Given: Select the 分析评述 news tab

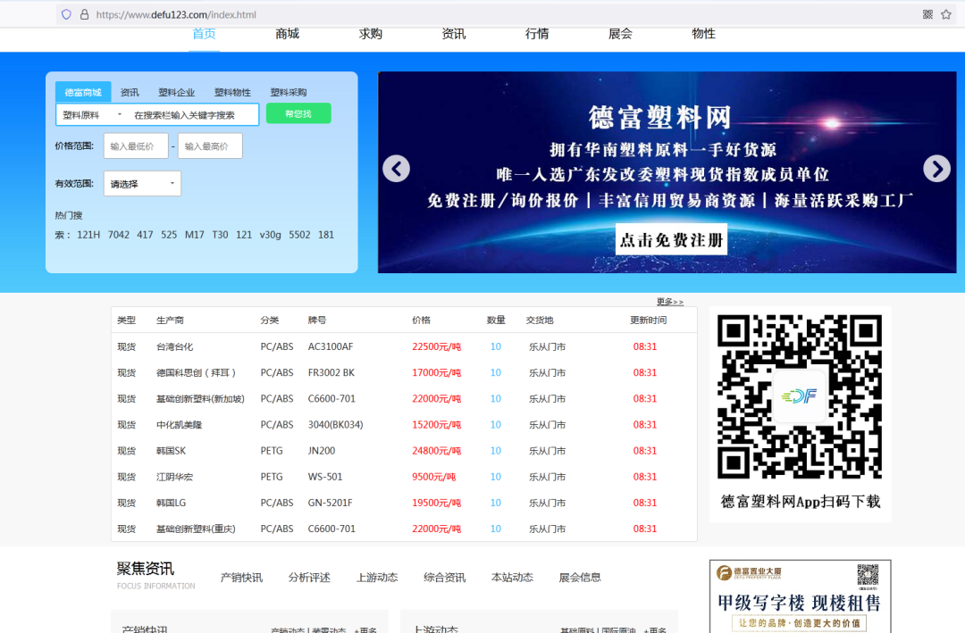Looking at the screenshot, I should tap(308, 577).
